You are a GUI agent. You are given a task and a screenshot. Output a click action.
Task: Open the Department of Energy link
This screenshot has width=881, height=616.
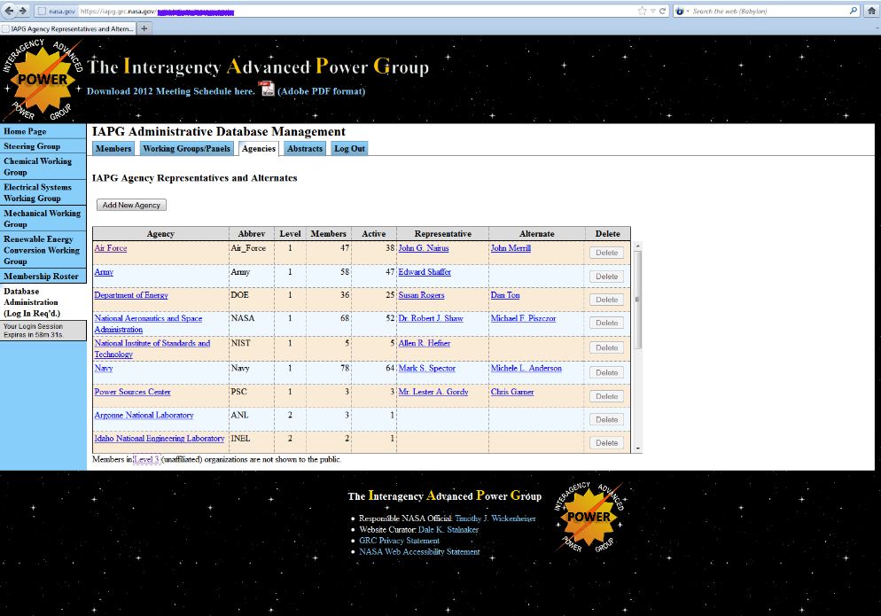(x=131, y=295)
